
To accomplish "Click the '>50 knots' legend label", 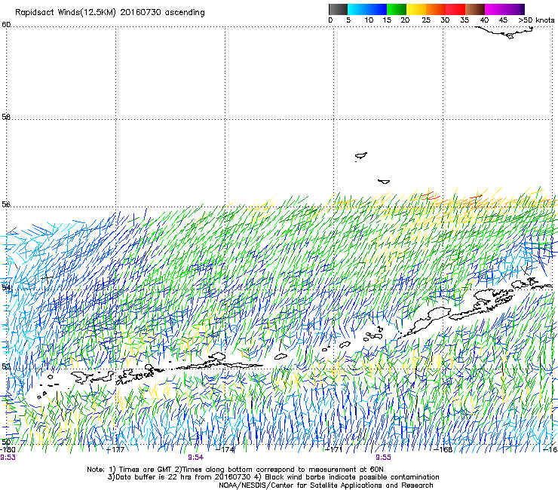I will click(536, 20).
